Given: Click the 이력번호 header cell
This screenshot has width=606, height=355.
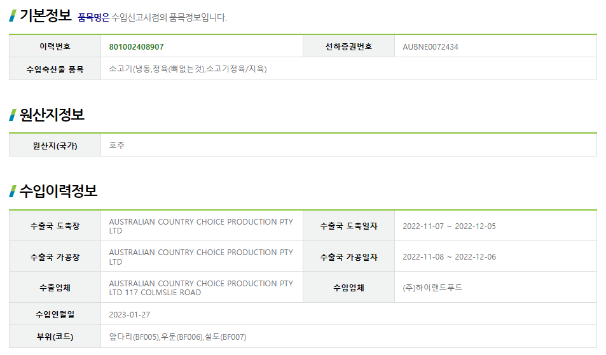Looking at the screenshot, I should 55,46.
